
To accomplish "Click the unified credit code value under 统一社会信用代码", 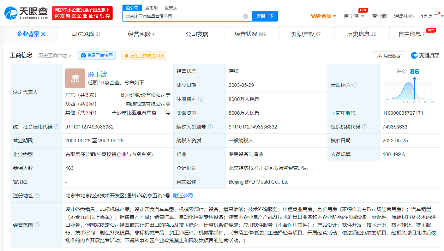I will [x=90, y=127].
